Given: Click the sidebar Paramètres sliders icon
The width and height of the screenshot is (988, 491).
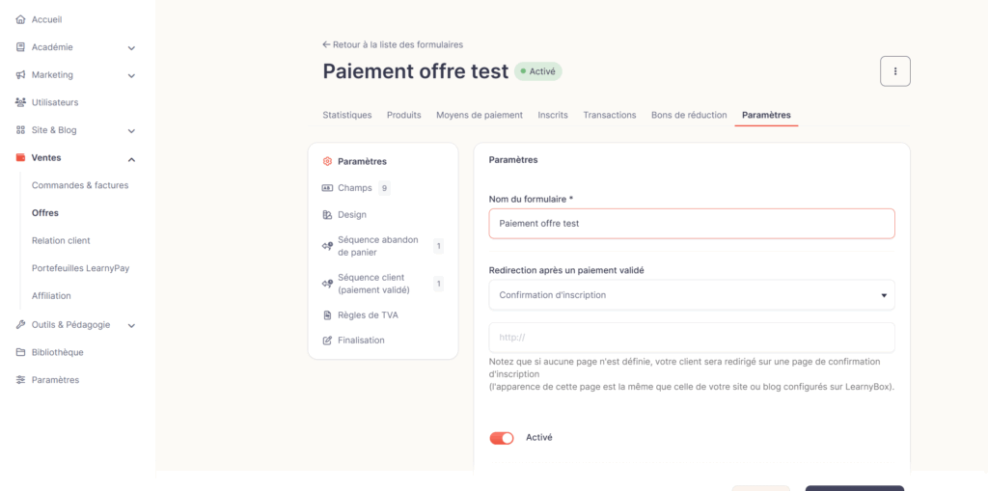Looking at the screenshot, I should [x=20, y=380].
